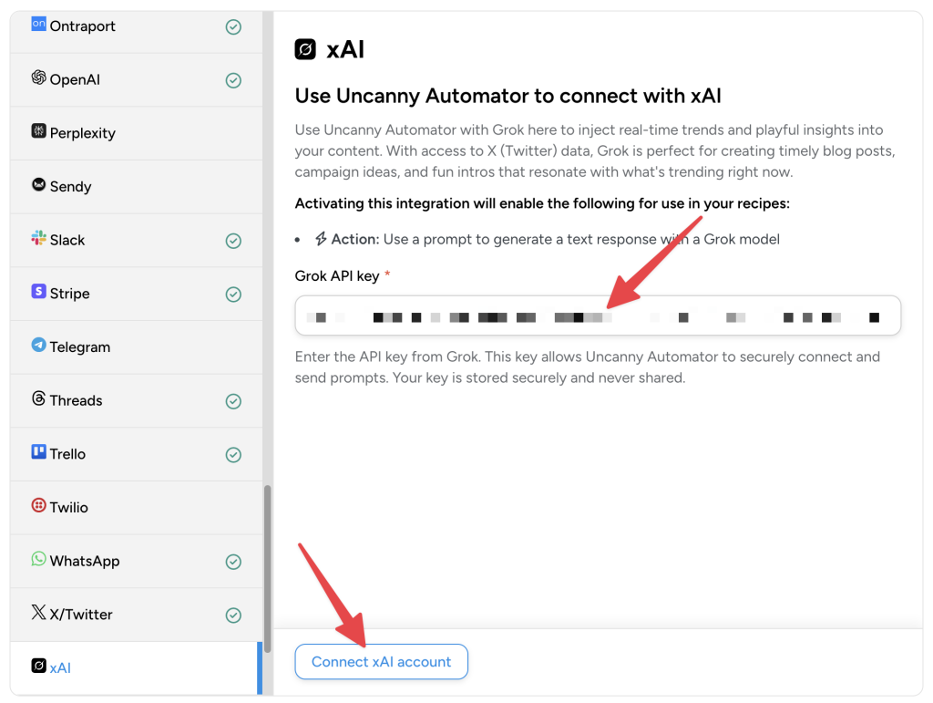This screenshot has height=703, width=933.
Task: Click the checkmark indicator next to WhatsApp
Action: click(x=233, y=562)
